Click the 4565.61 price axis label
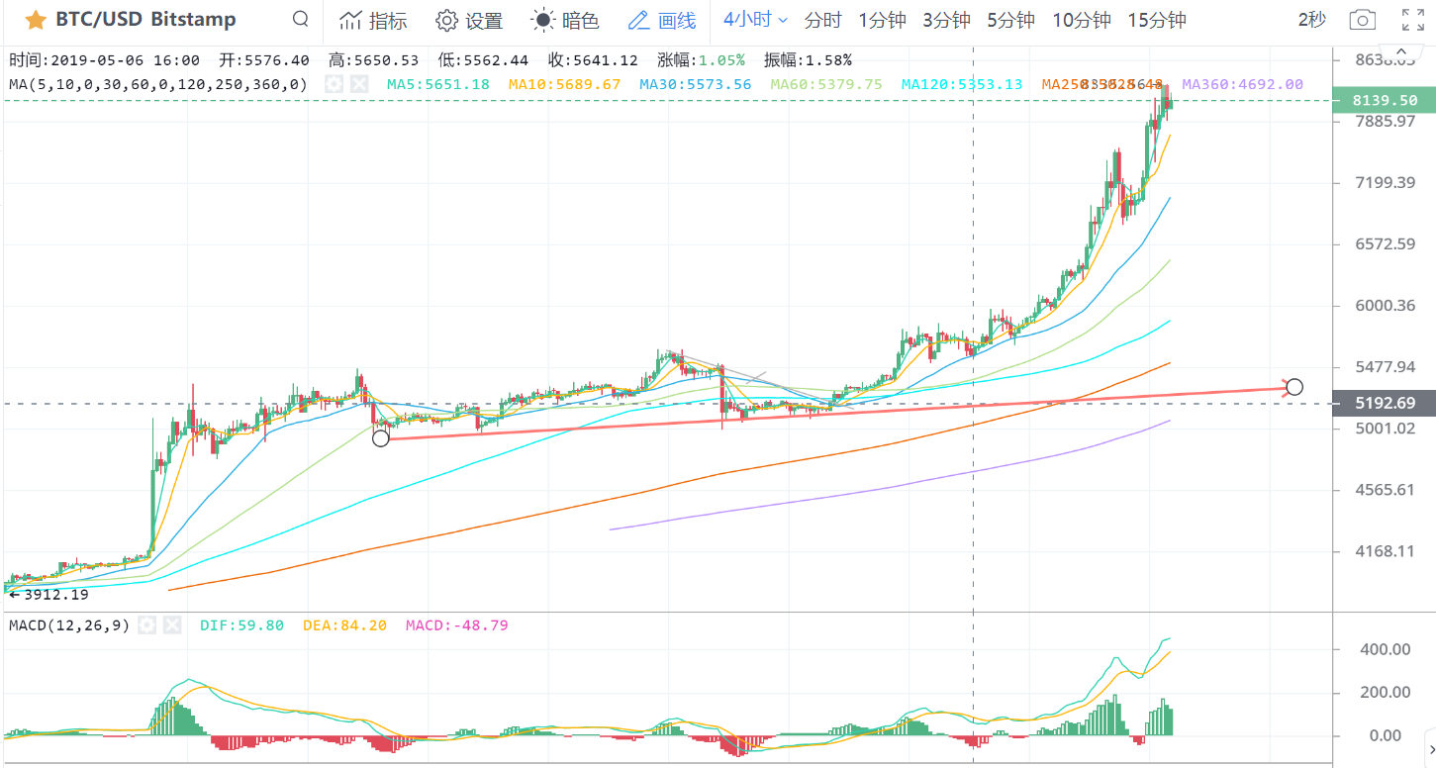 [1386, 489]
